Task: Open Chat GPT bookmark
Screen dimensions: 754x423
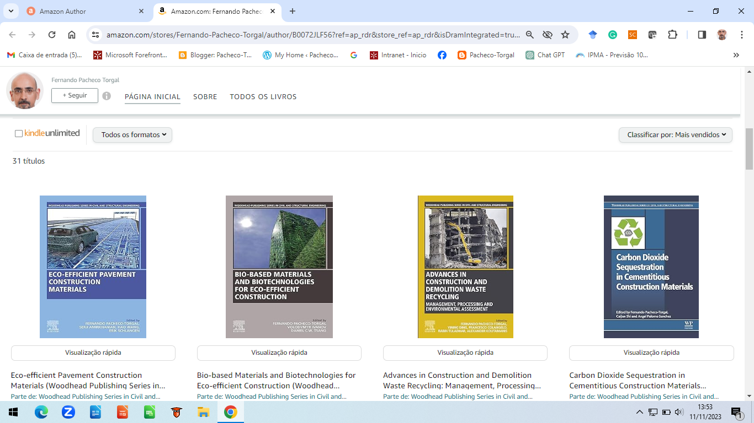Action: coord(545,55)
